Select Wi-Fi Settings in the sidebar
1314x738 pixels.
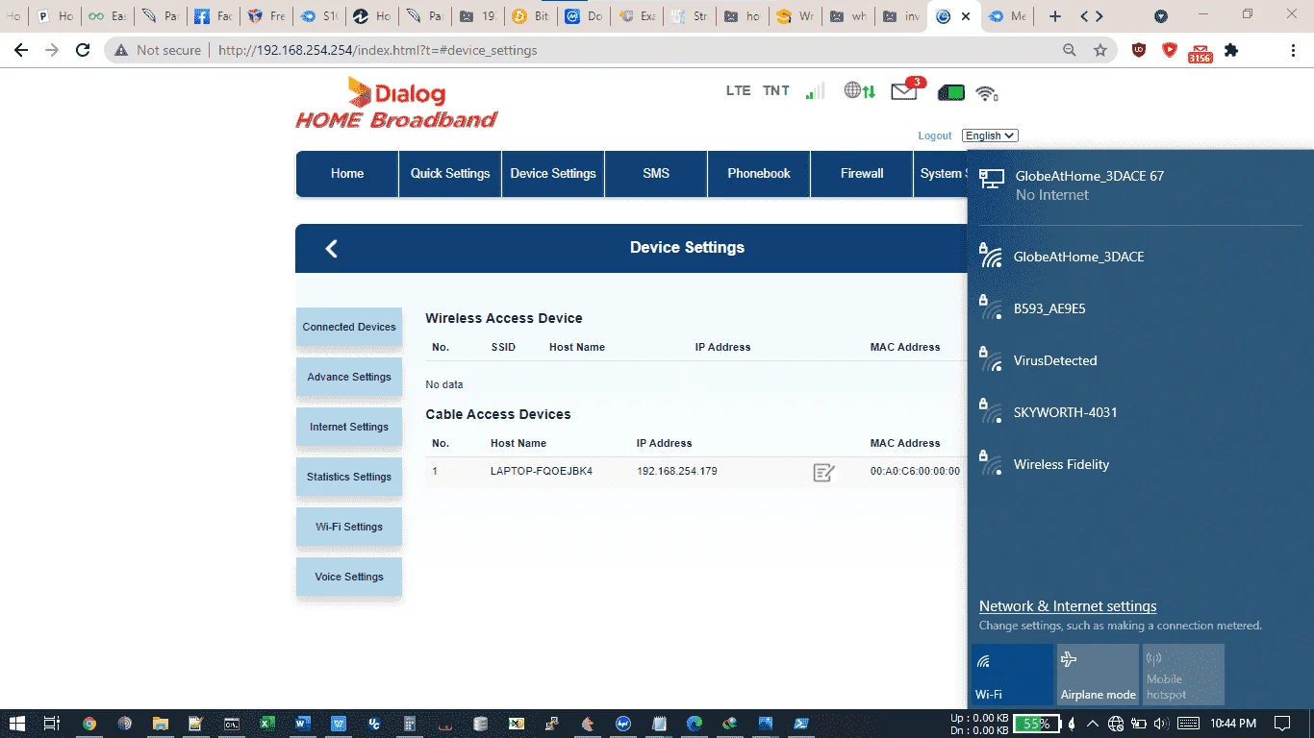(x=349, y=528)
